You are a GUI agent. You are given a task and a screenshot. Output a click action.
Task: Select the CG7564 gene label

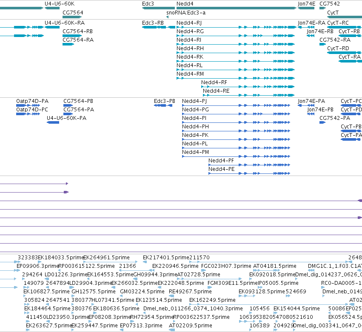[x=73, y=13]
